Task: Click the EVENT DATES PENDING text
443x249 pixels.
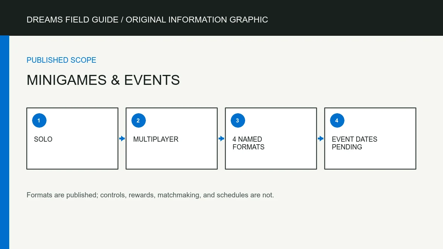Action: [x=354, y=143]
